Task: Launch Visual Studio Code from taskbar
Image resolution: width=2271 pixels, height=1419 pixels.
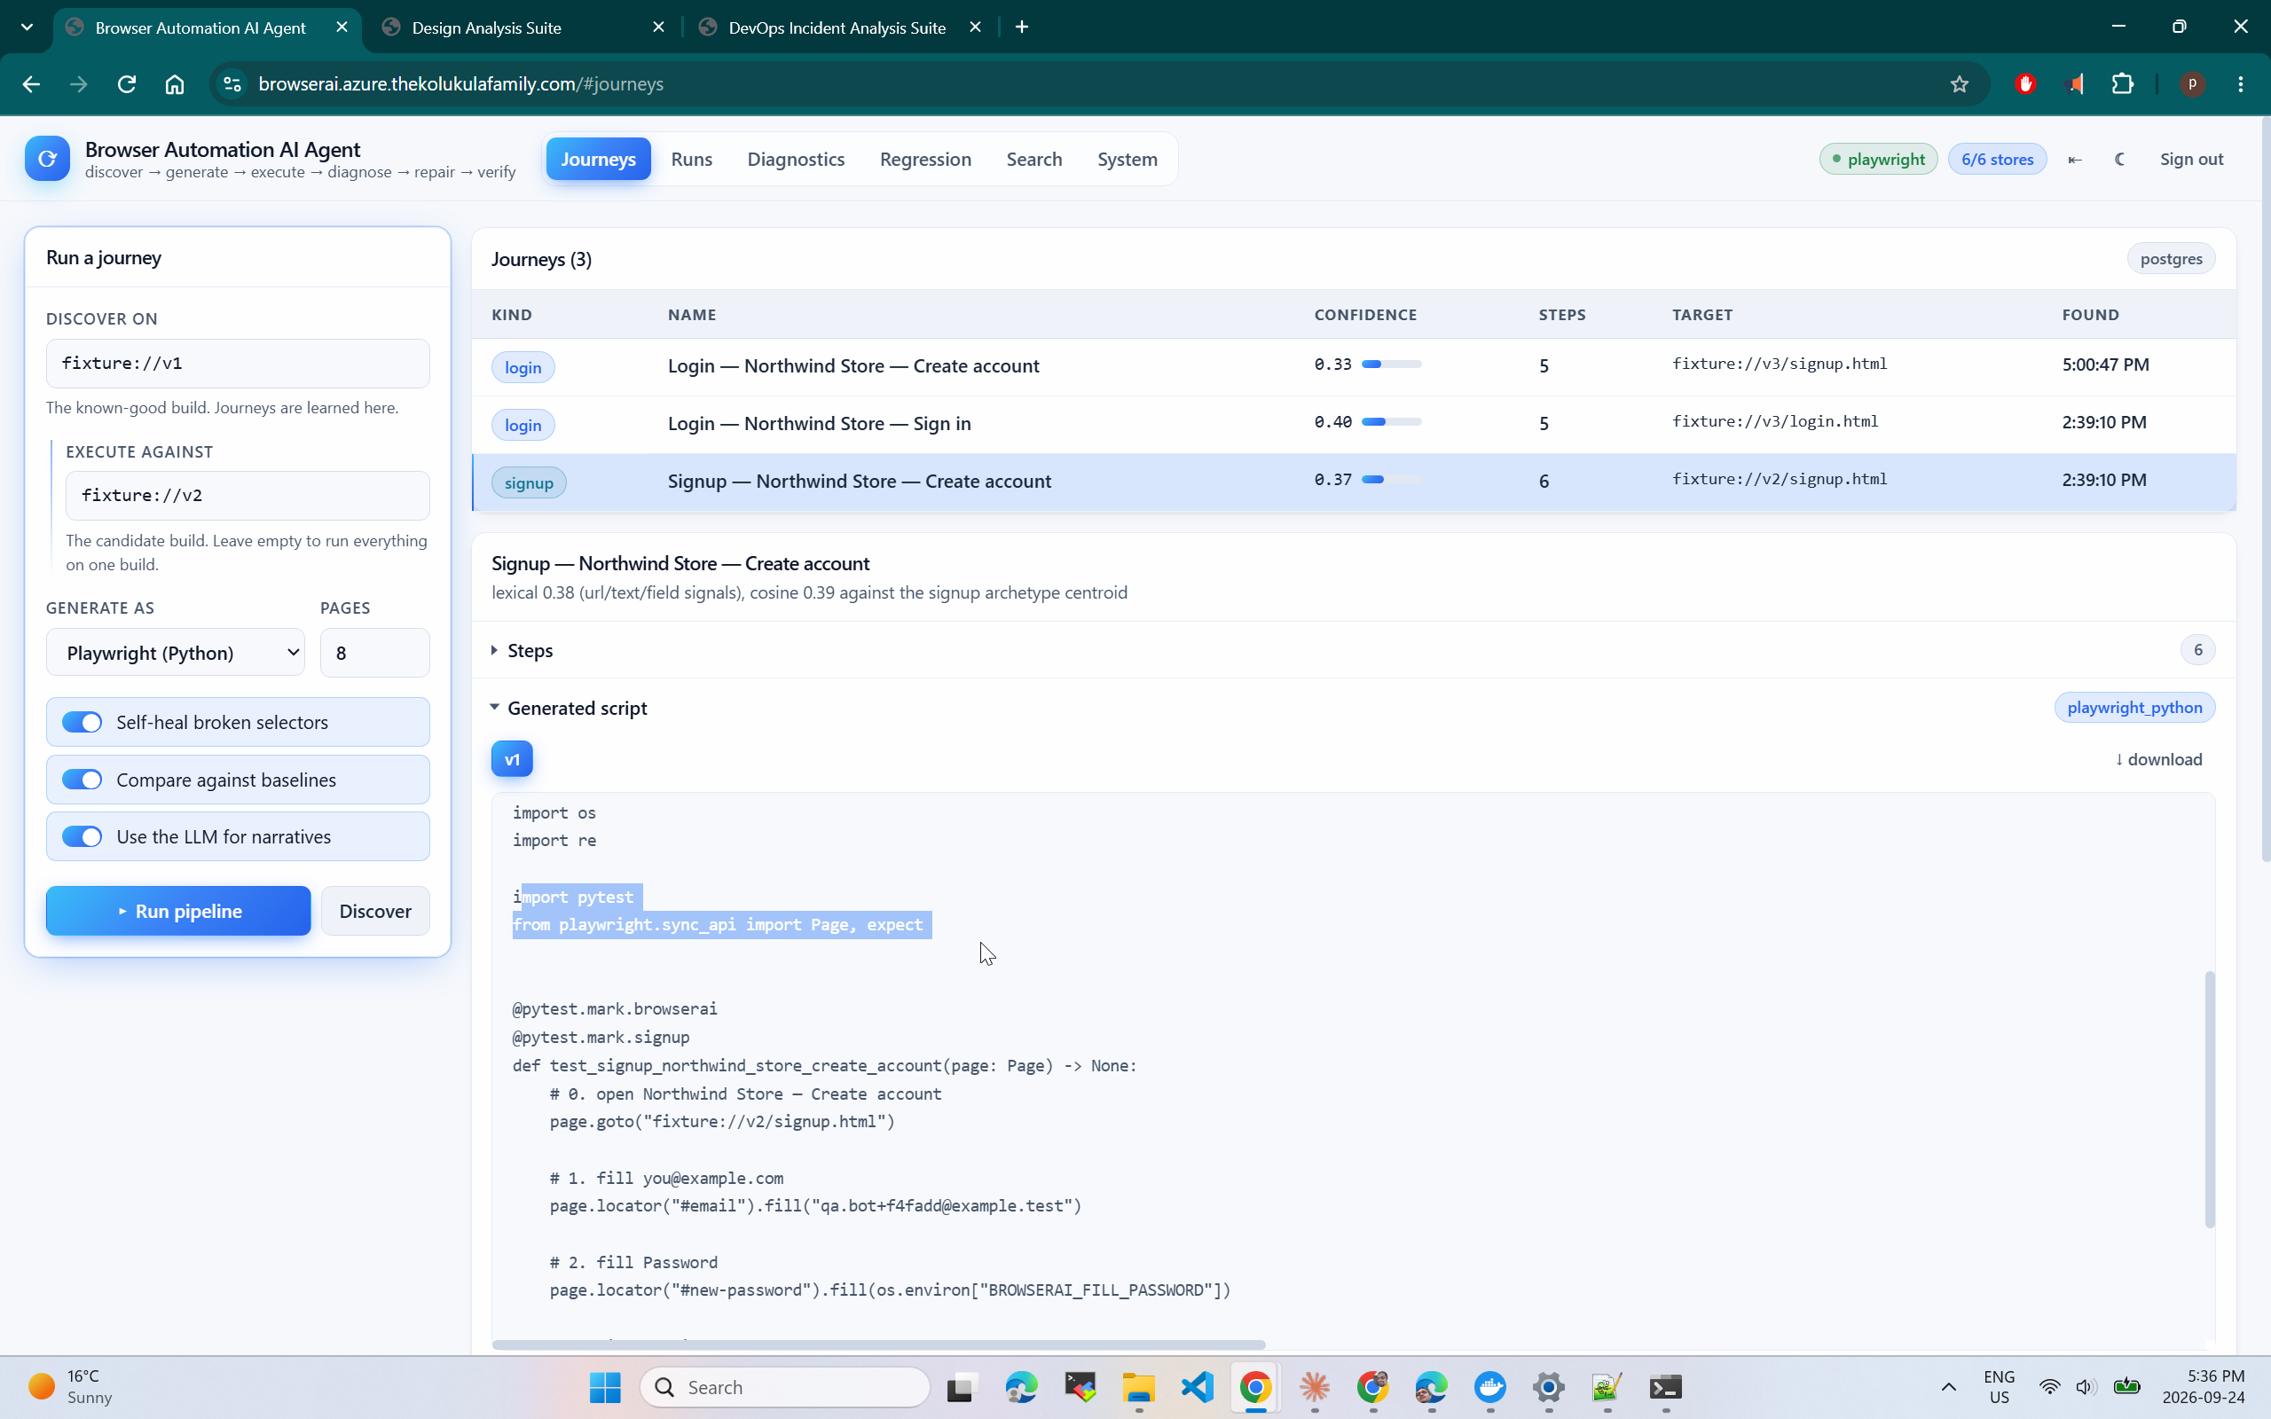Action: point(1198,1387)
